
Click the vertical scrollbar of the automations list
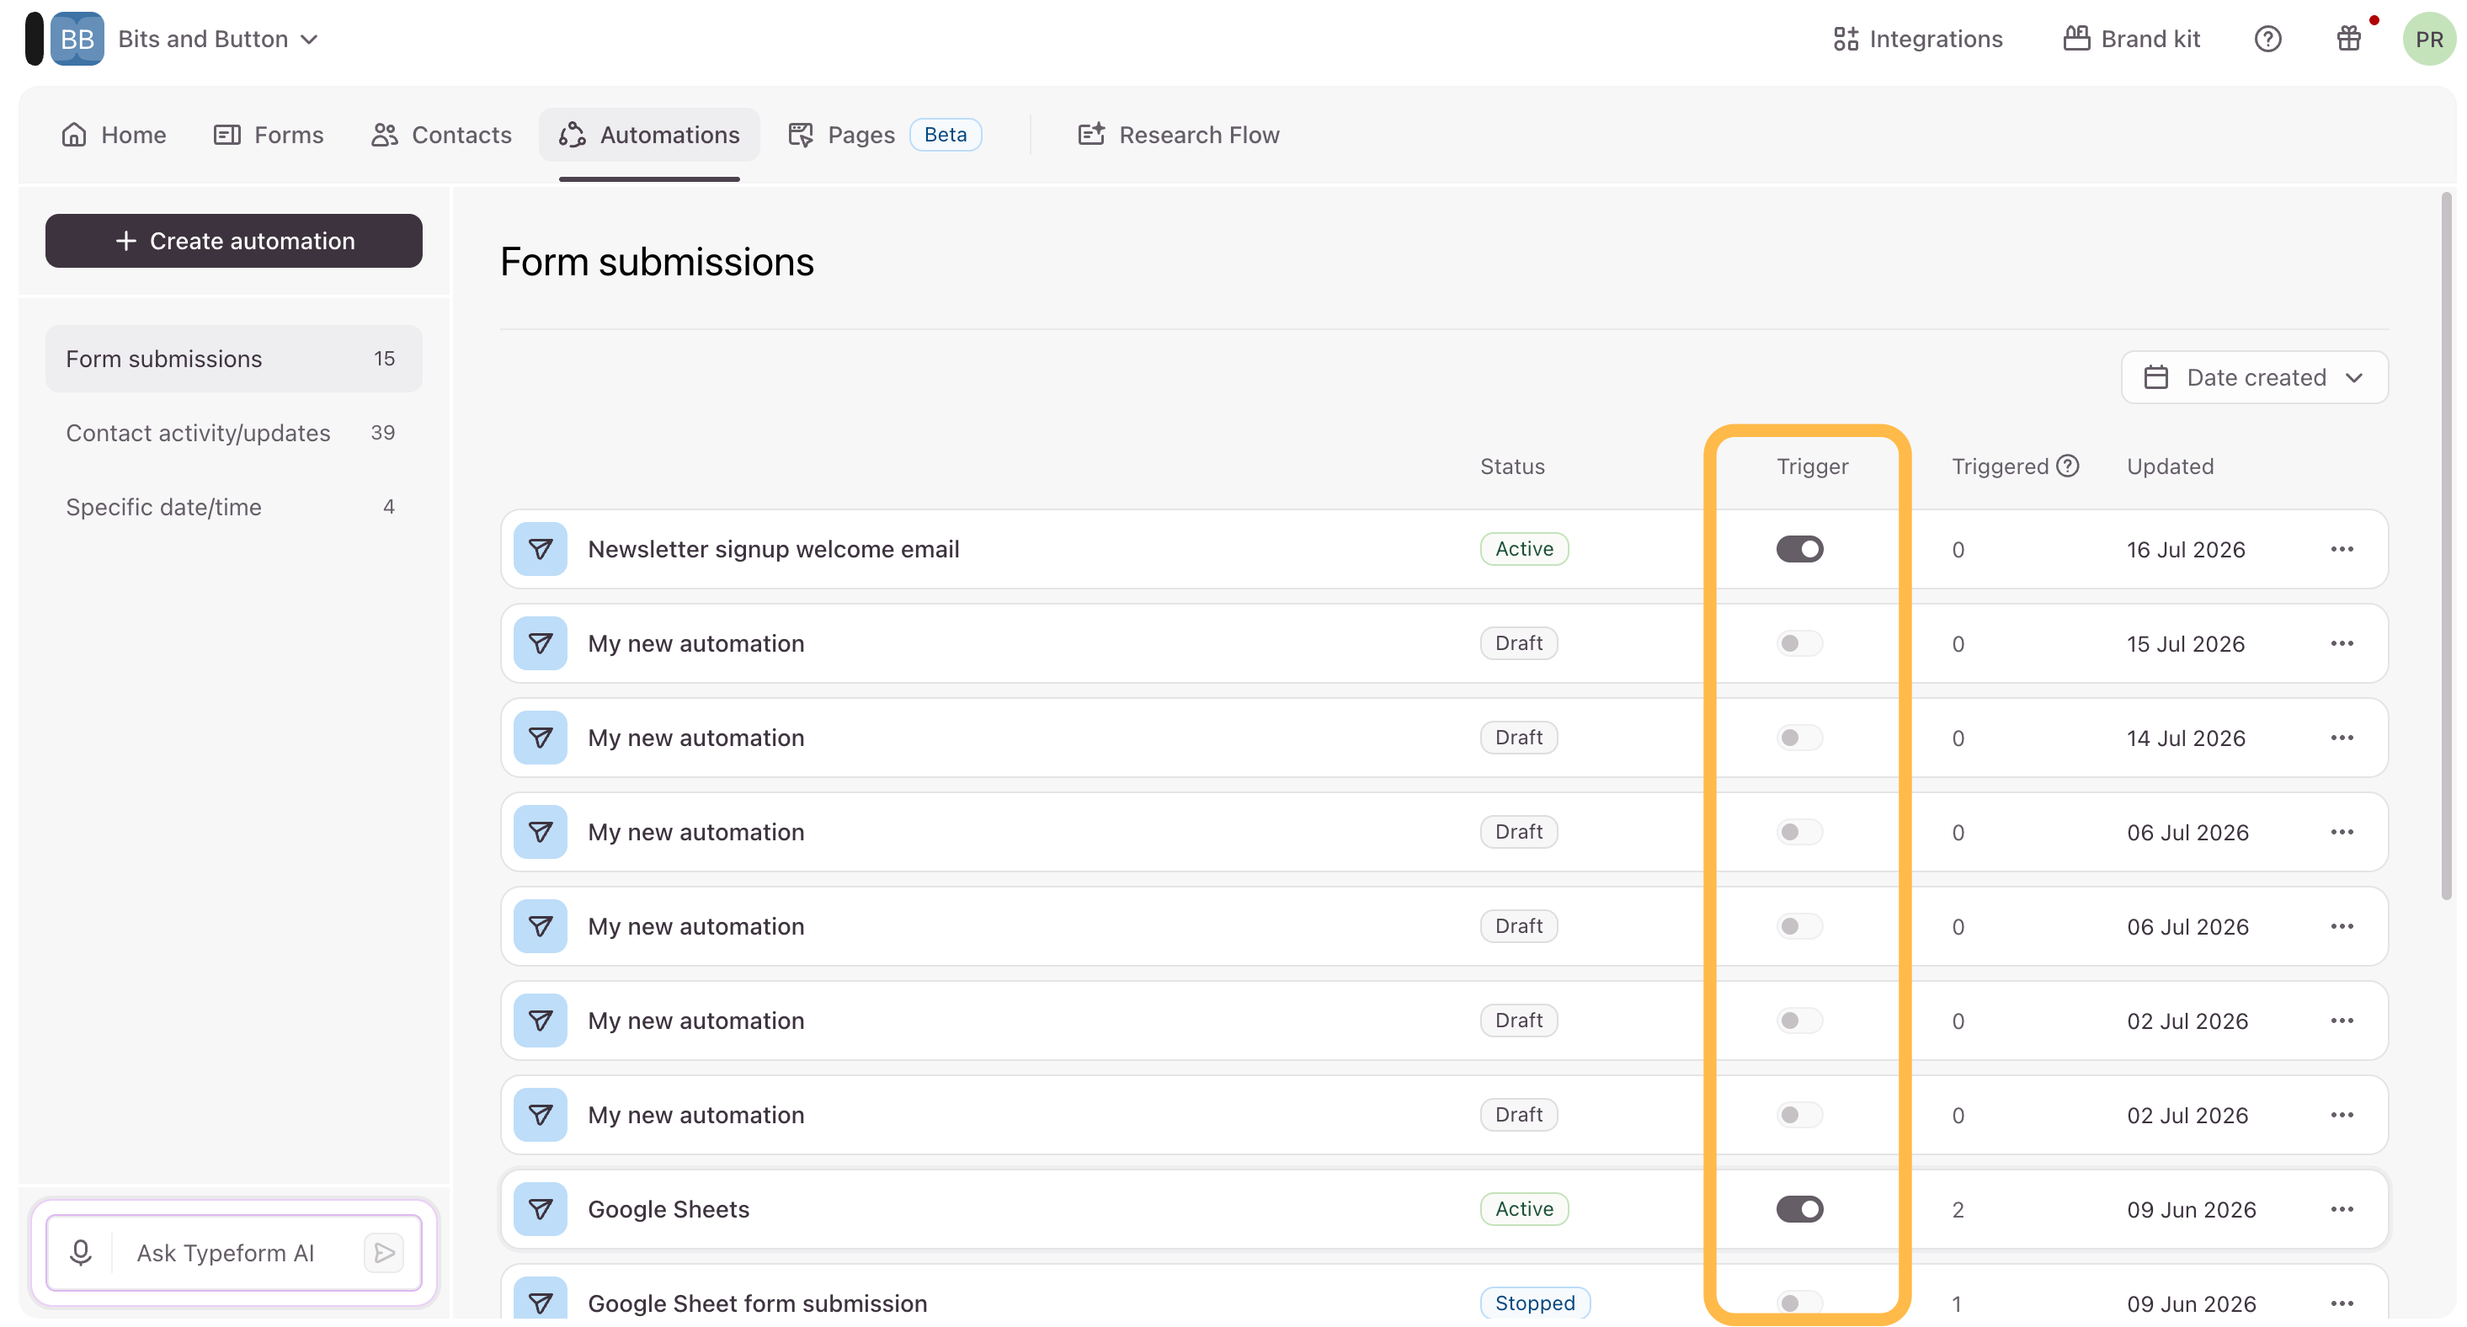[2446, 546]
